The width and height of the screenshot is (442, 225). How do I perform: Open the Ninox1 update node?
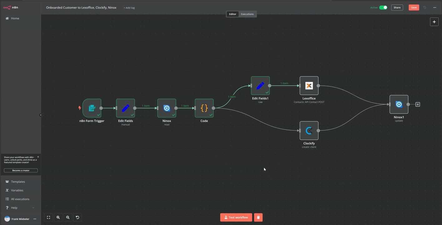[x=399, y=104]
